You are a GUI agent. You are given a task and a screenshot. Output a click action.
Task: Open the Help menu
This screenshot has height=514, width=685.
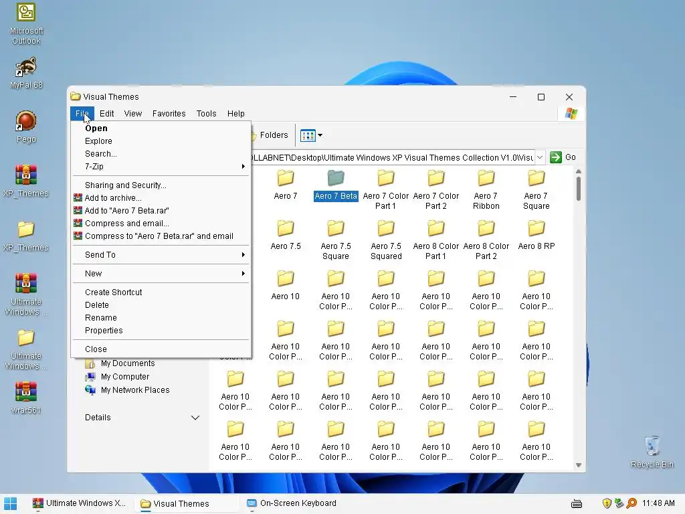pos(236,114)
